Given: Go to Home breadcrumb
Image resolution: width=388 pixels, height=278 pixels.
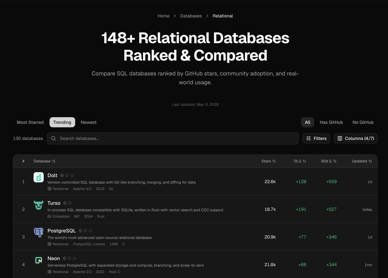Looking at the screenshot, I should [163, 16].
